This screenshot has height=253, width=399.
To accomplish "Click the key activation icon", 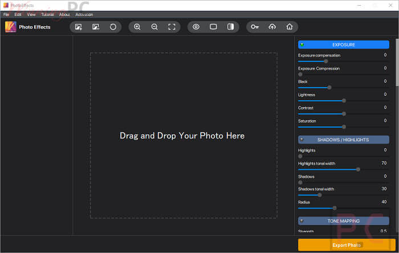I will (255, 27).
